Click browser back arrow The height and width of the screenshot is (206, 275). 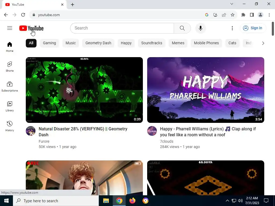click(x=6, y=15)
